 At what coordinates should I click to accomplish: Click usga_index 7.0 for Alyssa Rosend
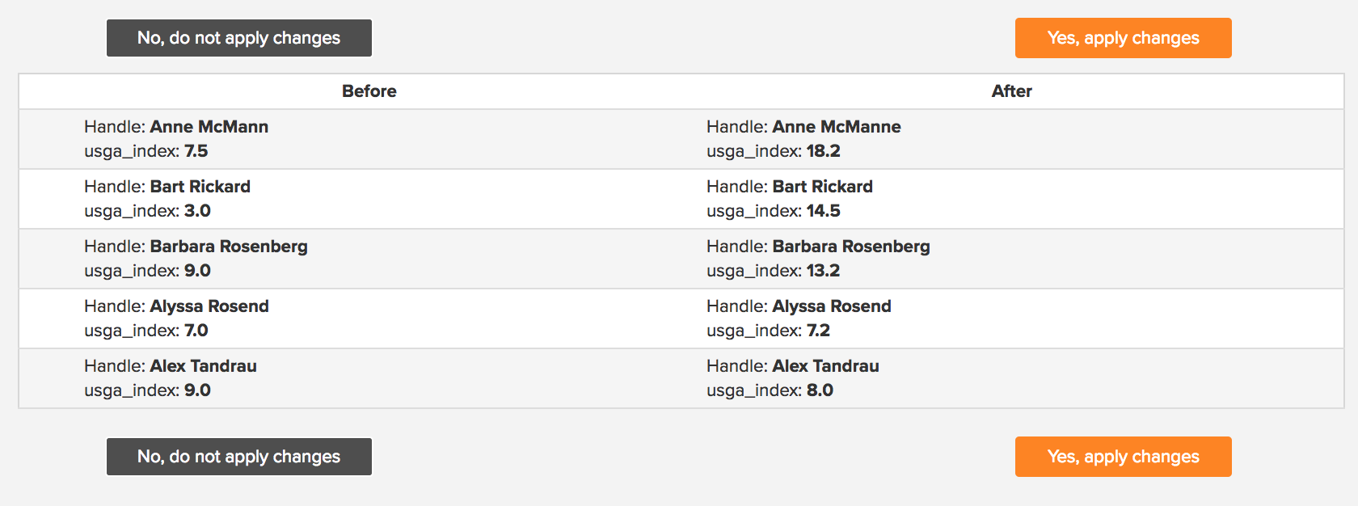point(196,331)
